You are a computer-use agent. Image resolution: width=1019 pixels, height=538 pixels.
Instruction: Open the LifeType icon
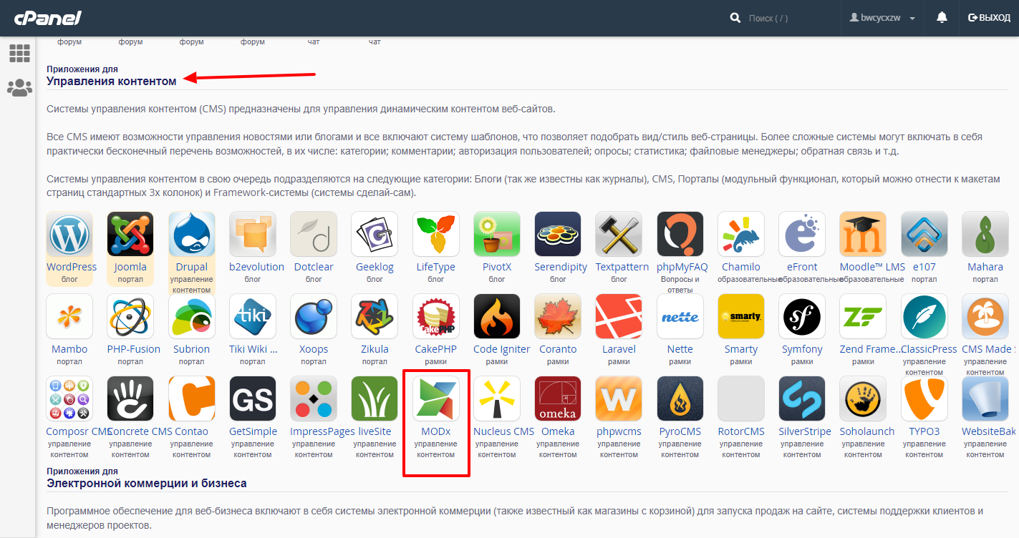coord(436,235)
